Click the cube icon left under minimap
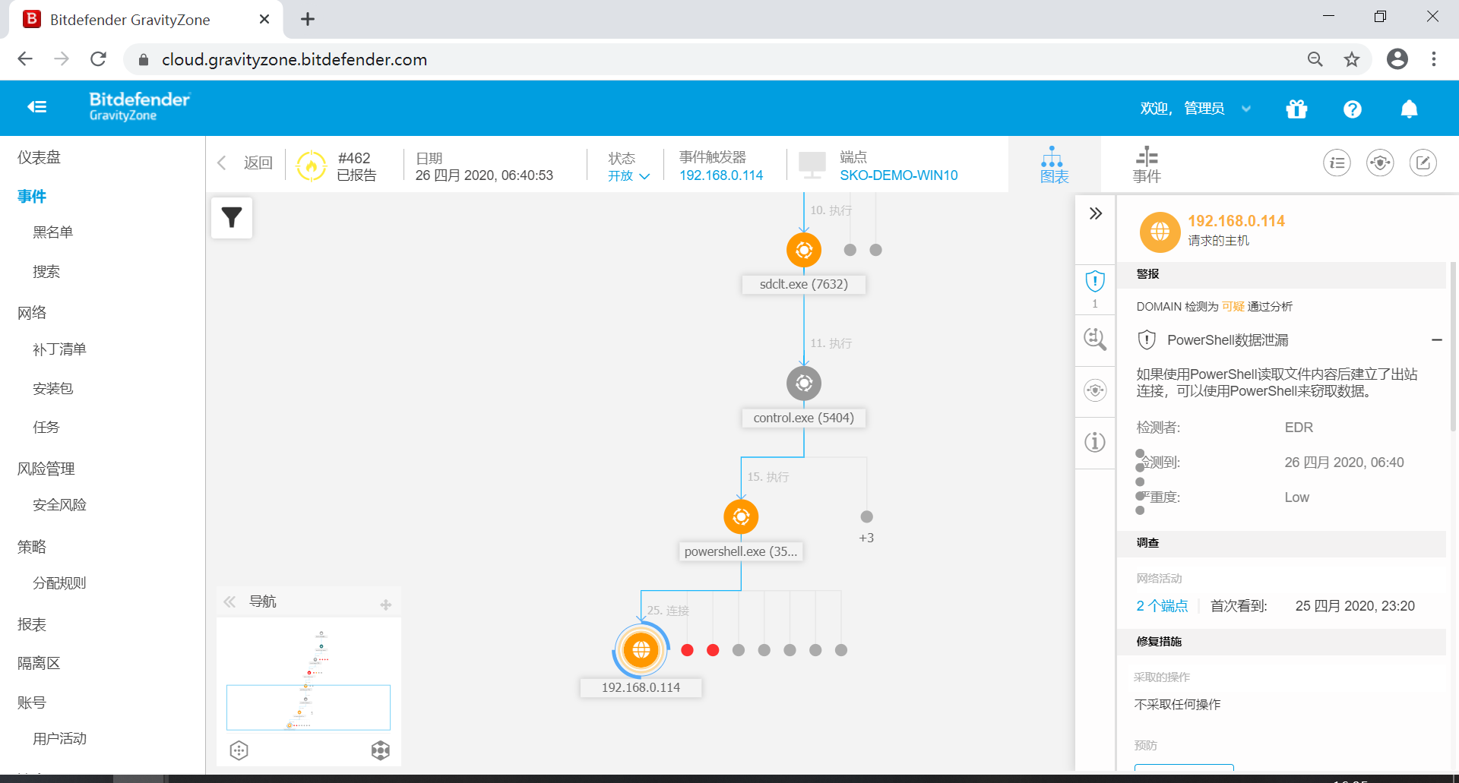 coord(239,750)
